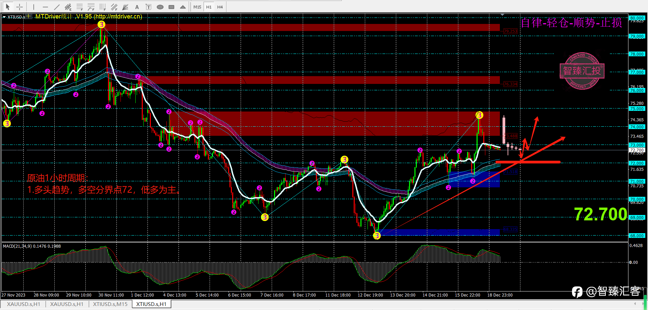Click the large green 72.700 price display
The image size is (648, 310).
tap(600, 214)
